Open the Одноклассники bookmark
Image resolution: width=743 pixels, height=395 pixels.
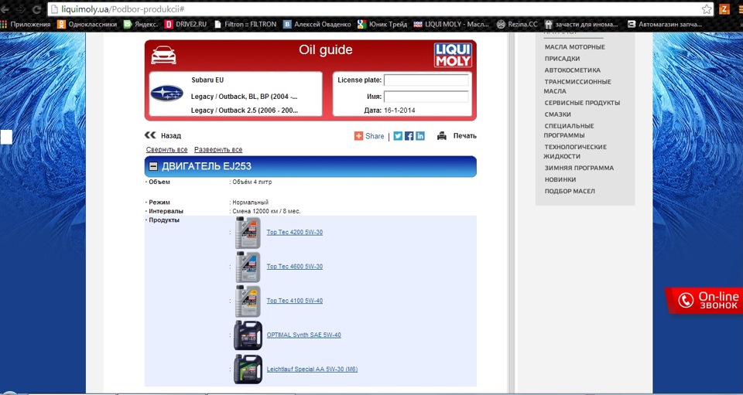(87, 24)
